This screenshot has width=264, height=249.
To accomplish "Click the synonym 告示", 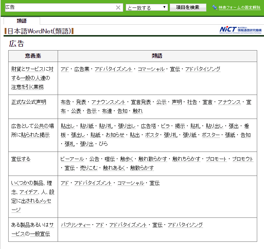I will 92,111.
